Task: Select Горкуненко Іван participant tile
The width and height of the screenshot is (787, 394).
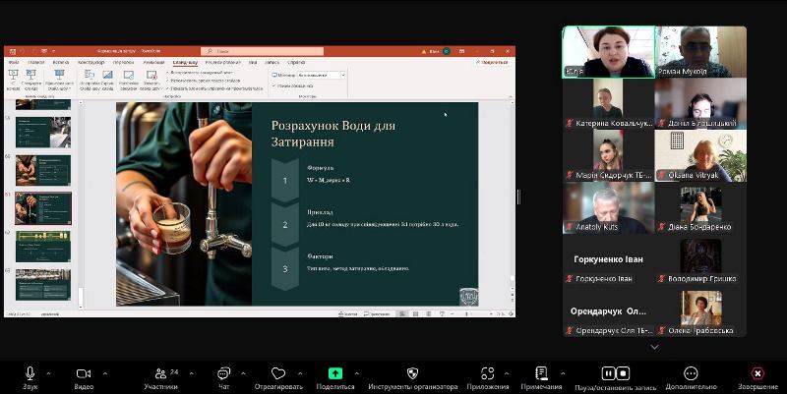Action: click(608, 260)
